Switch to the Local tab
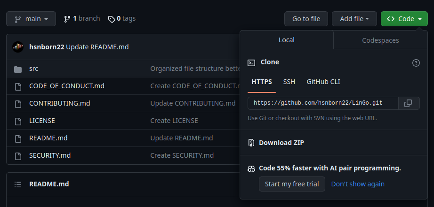 pyautogui.click(x=287, y=40)
